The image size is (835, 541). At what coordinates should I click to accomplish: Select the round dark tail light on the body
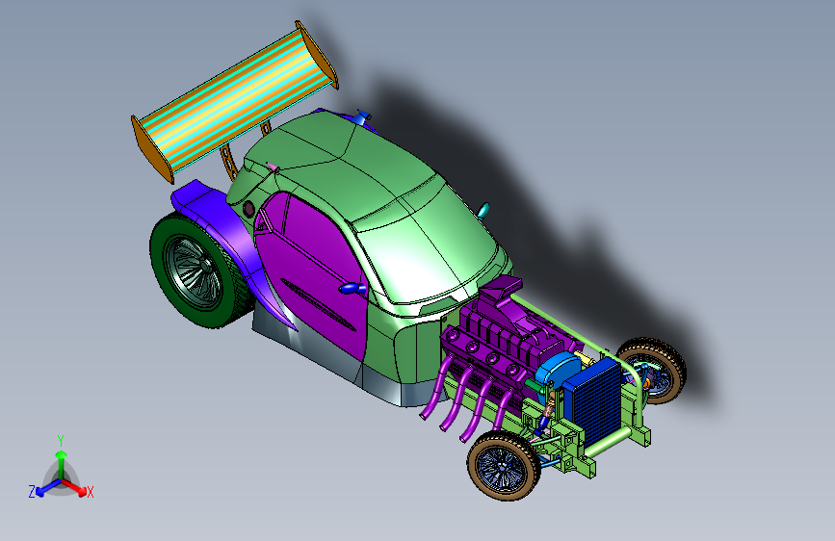pyautogui.click(x=248, y=208)
